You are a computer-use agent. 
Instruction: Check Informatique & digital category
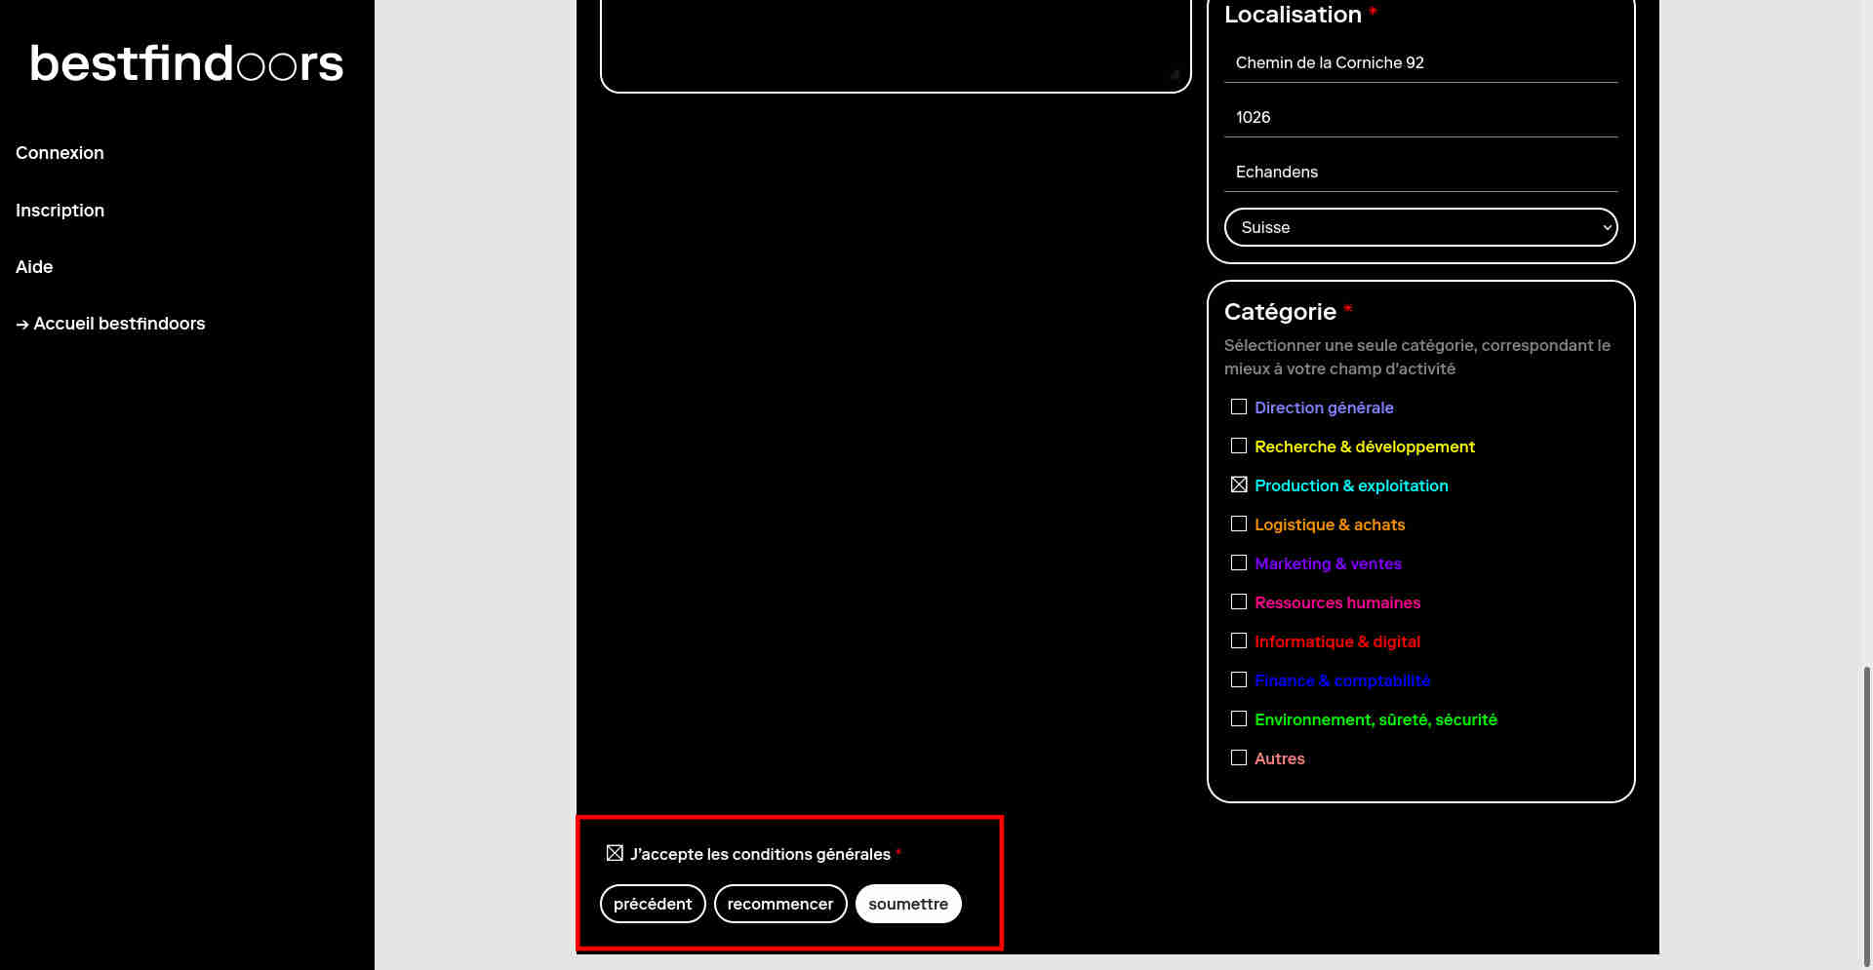pyautogui.click(x=1239, y=640)
